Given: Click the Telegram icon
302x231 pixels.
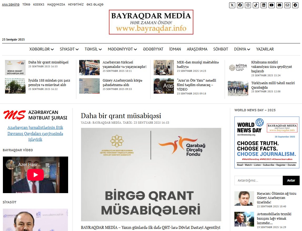Looking at the screenshot, I should 295,5.
